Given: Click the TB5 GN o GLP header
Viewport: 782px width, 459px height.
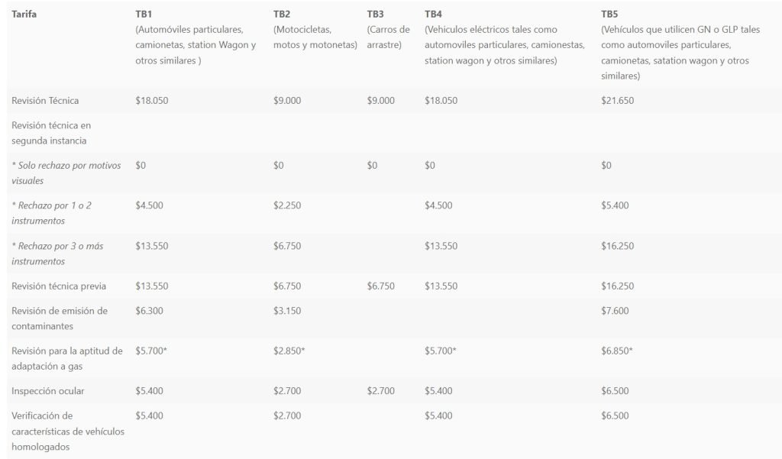Looking at the screenshot, I should tap(680, 45).
